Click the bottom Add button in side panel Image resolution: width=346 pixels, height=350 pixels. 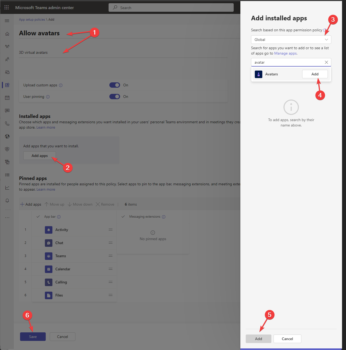pyautogui.click(x=259, y=339)
